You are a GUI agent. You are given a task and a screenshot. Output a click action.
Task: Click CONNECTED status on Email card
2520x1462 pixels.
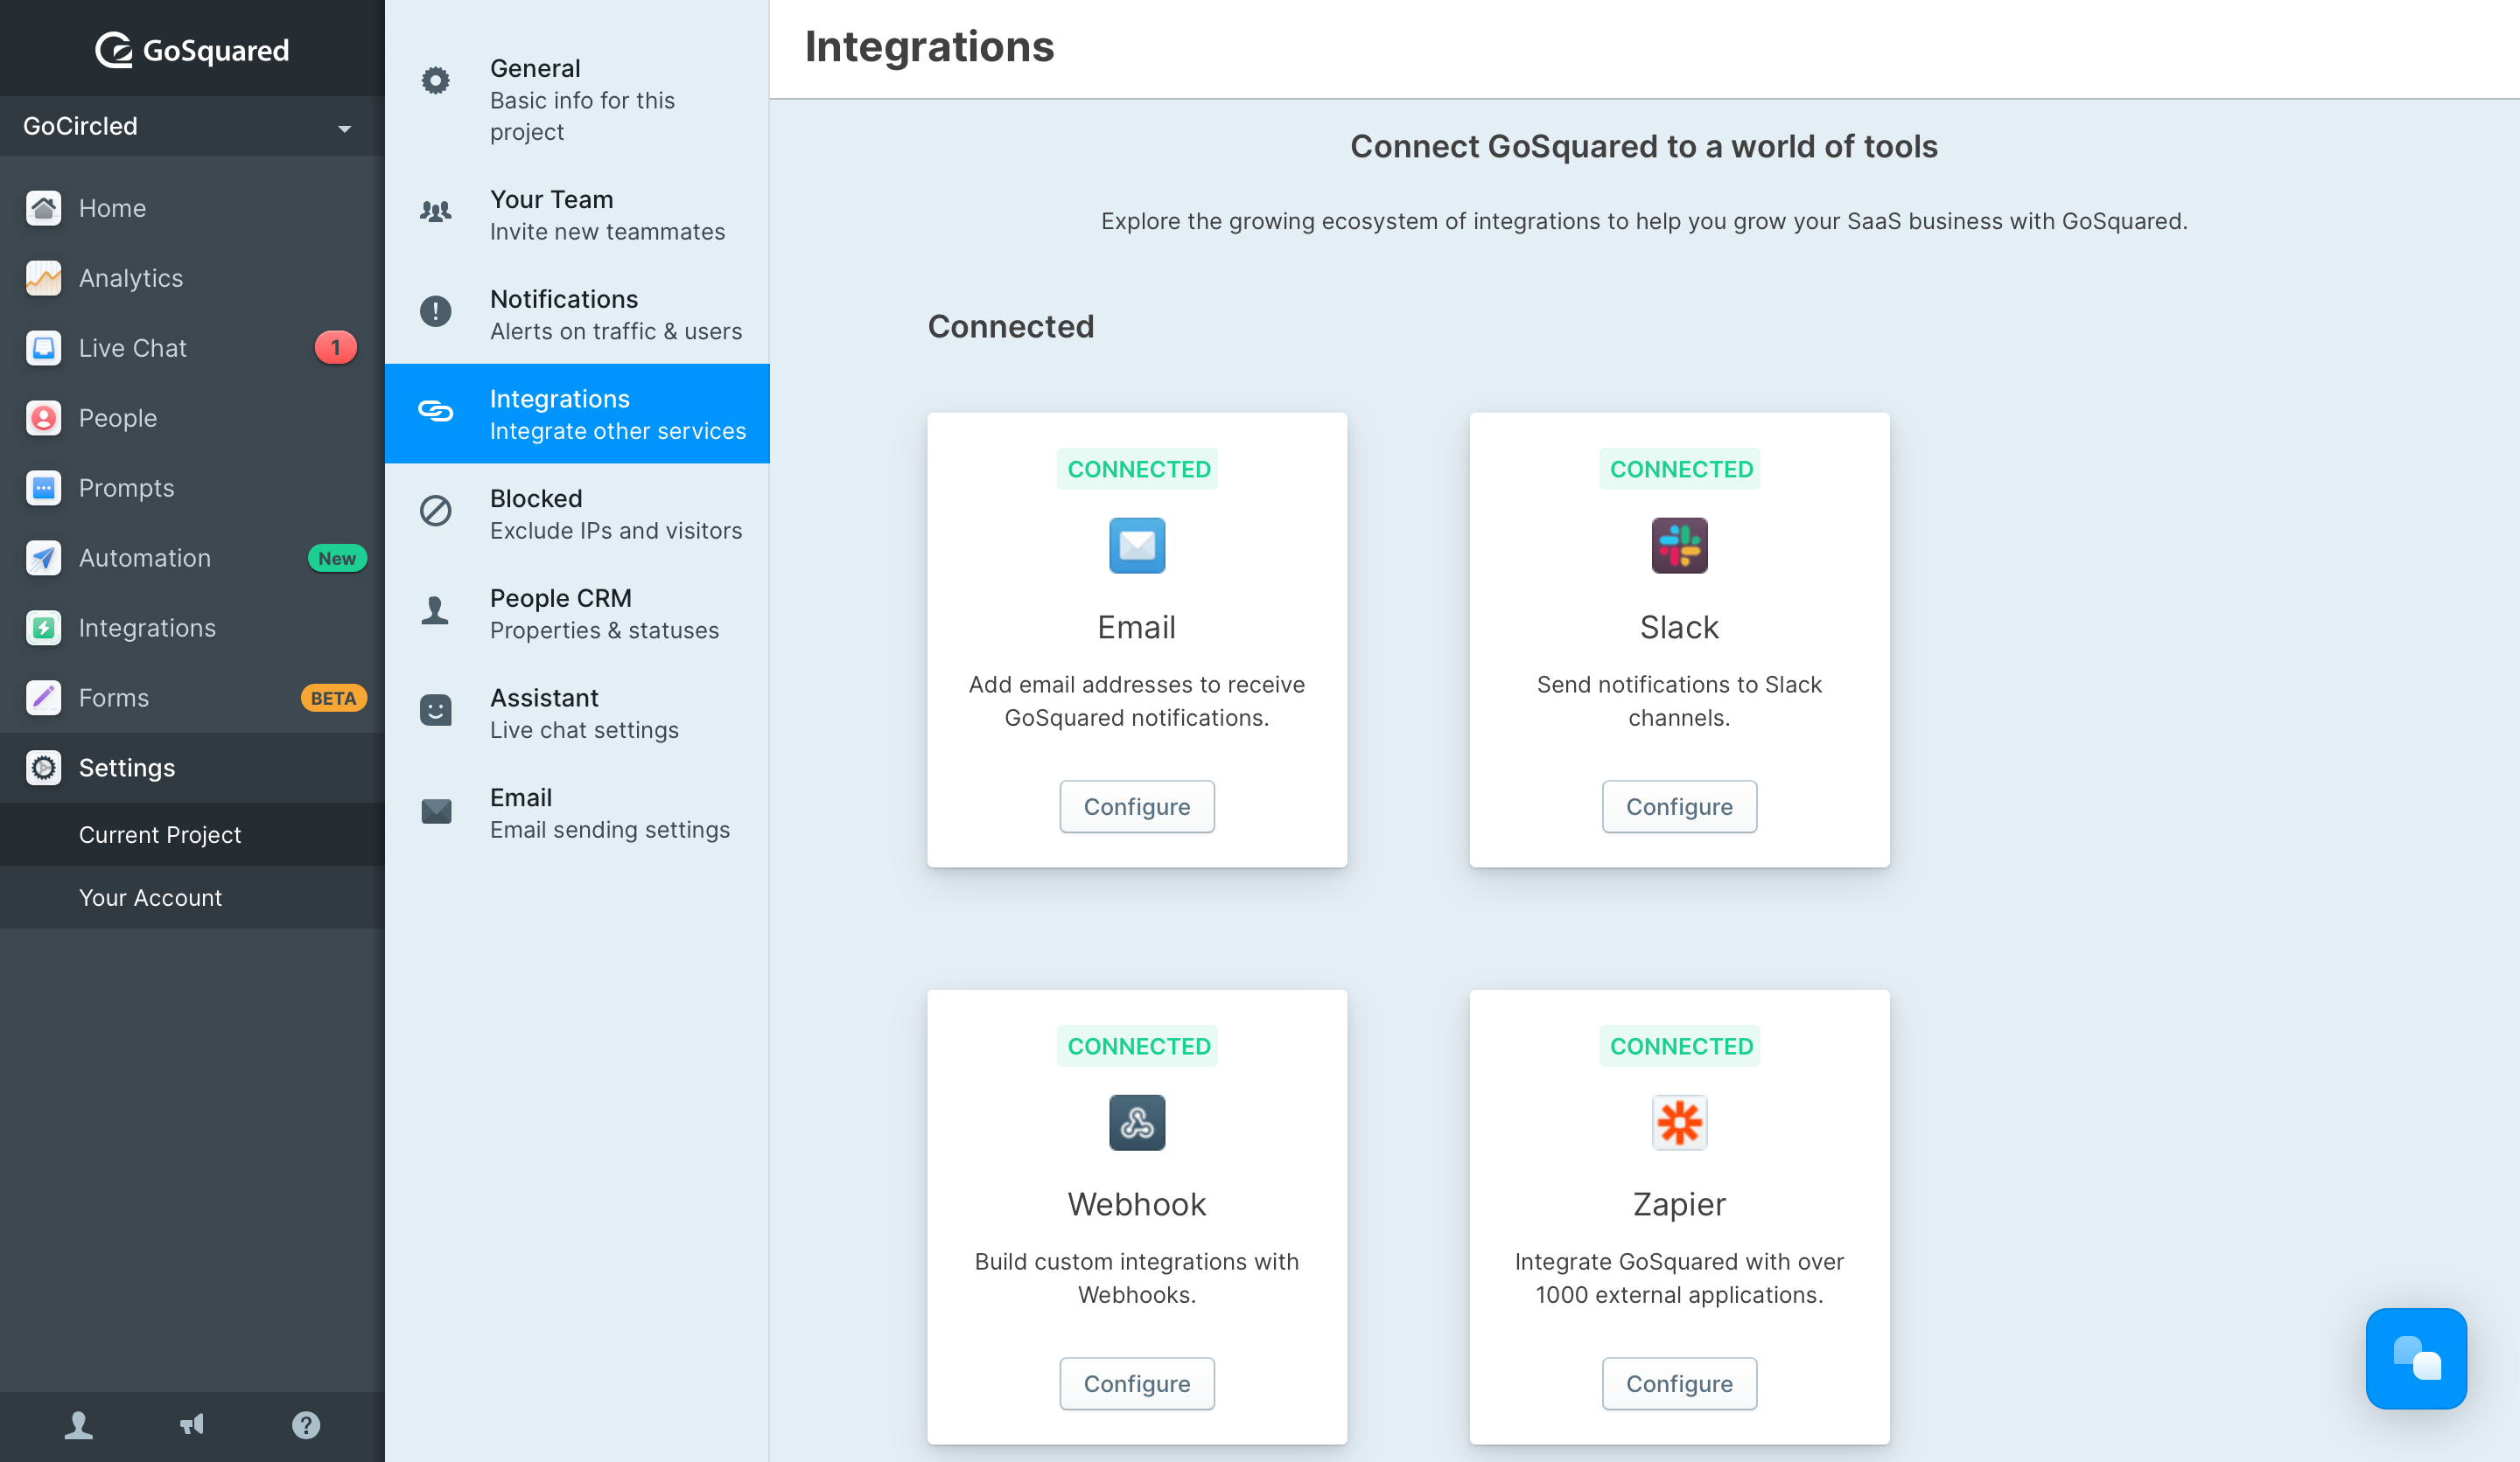click(x=1138, y=469)
